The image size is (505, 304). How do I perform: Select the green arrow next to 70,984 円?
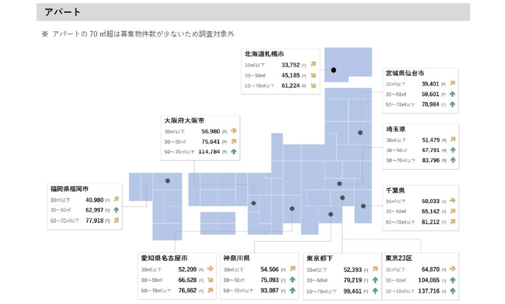pyautogui.click(x=453, y=104)
